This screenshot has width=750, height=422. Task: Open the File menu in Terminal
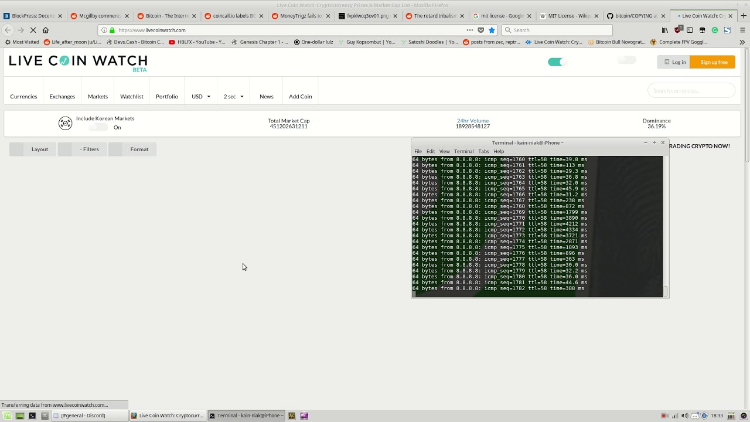[418, 151]
